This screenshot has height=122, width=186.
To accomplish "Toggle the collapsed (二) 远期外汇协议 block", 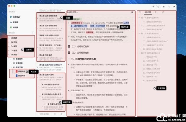I will pyautogui.click(x=69, y=47).
